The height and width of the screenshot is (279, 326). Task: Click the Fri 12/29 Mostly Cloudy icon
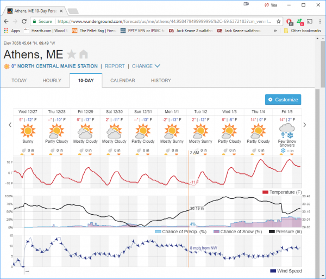[x=85, y=130]
